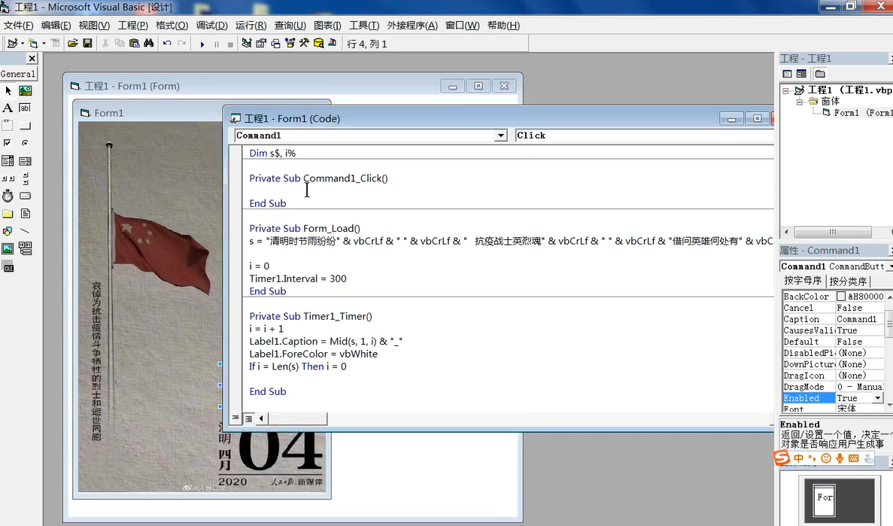The image size is (893, 526).
Task: Click the General tab in toolbox
Action: point(18,74)
